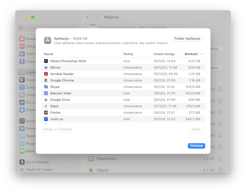Select the Firefox row name
The height and width of the screenshot is (192, 246).
coord(55,112)
